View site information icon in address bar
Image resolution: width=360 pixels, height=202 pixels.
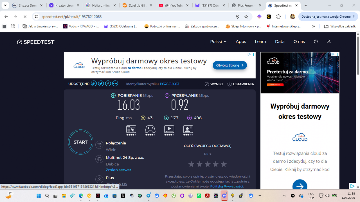[36, 17]
